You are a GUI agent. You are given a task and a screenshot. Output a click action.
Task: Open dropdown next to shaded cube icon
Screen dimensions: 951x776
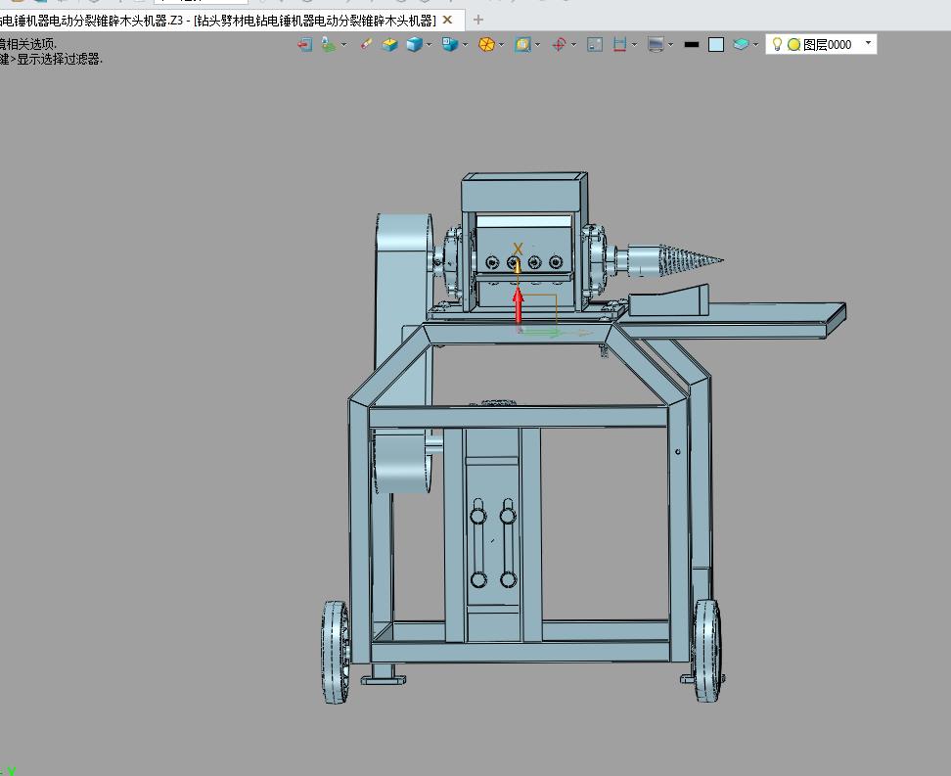click(429, 44)
